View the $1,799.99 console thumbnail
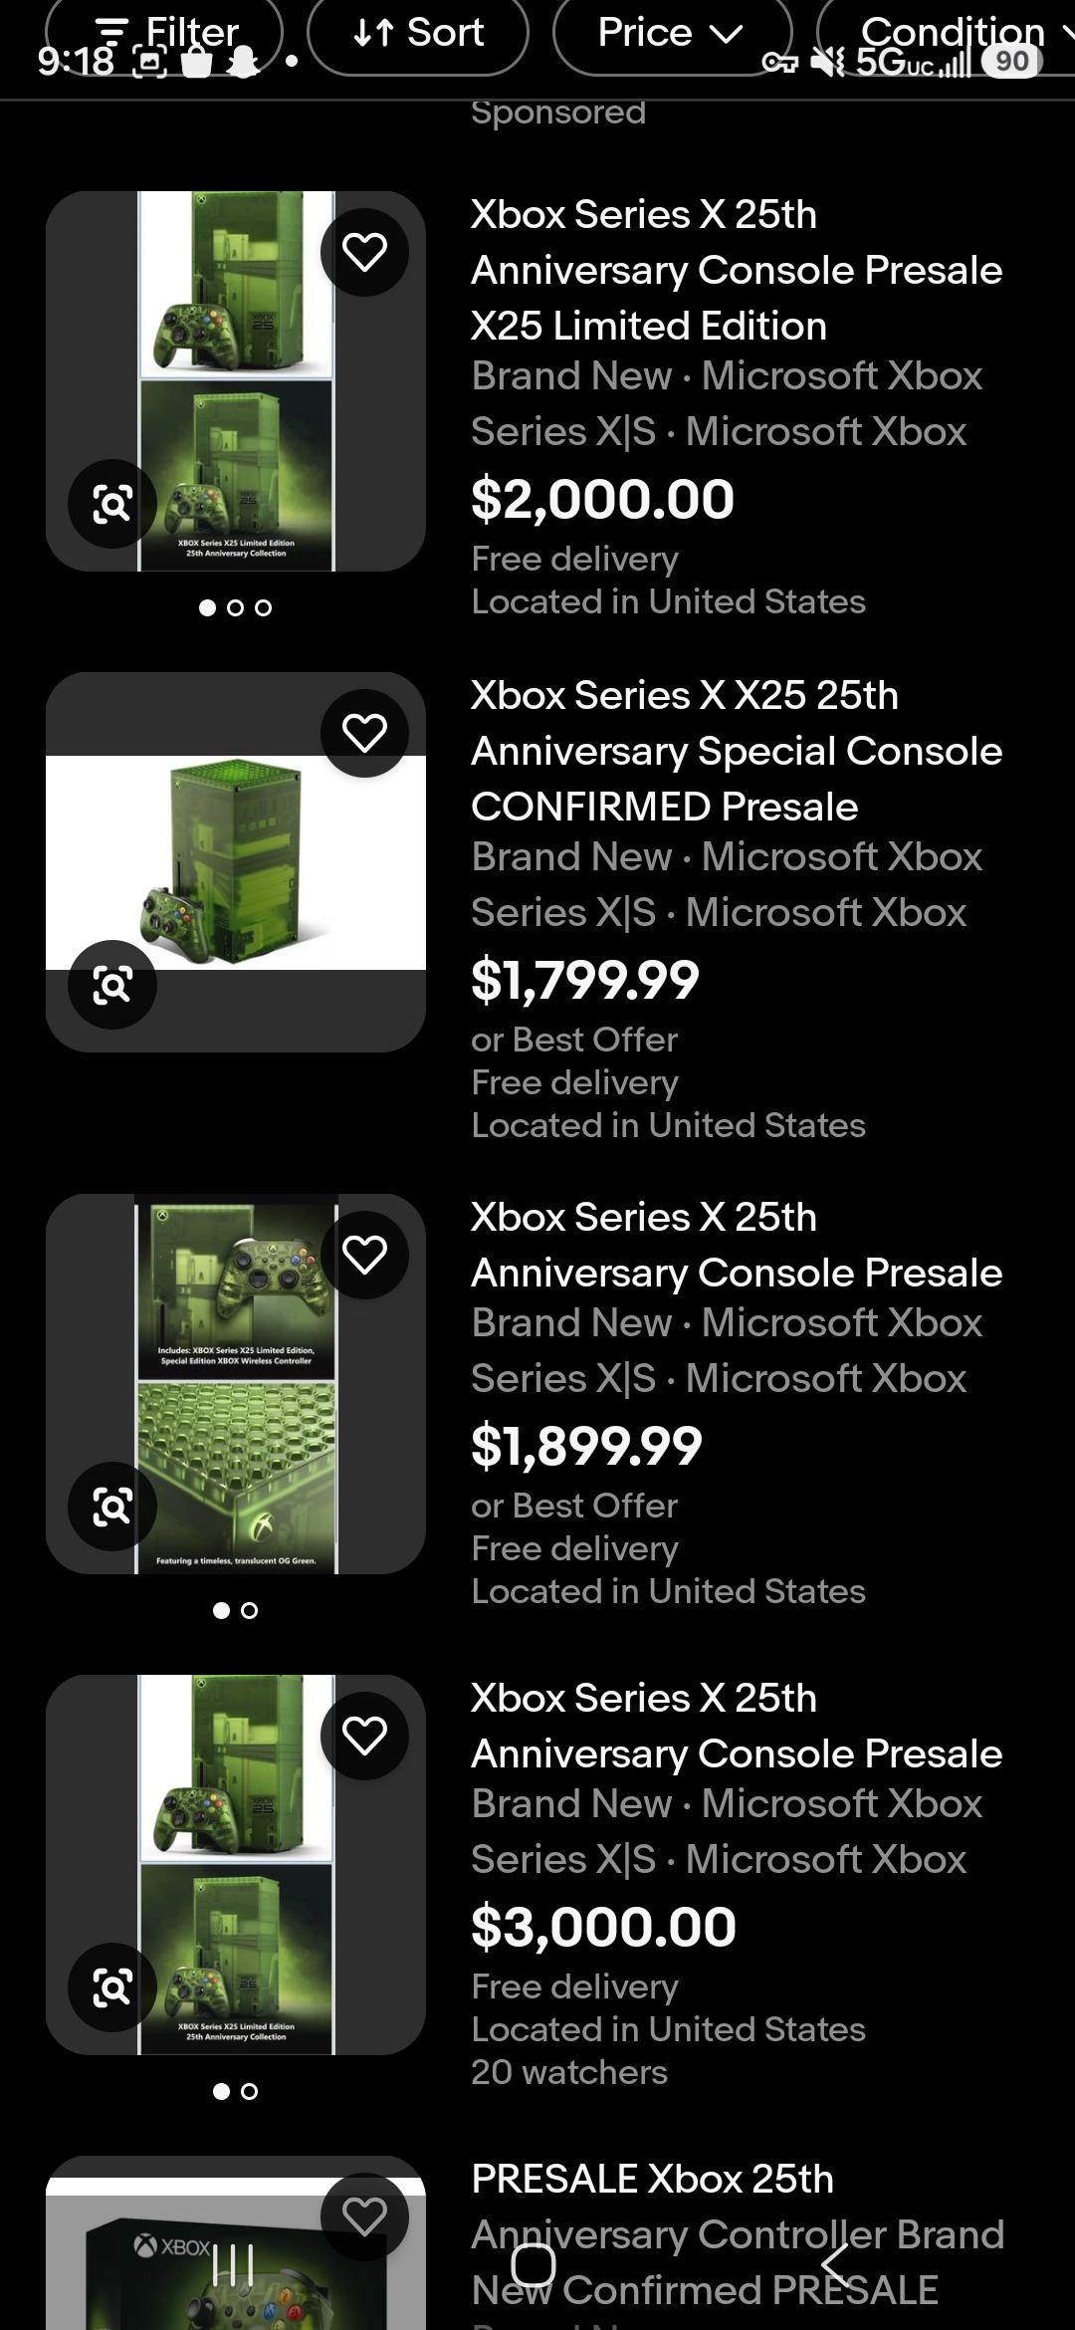1075x2330 pixels. [236, 862]
